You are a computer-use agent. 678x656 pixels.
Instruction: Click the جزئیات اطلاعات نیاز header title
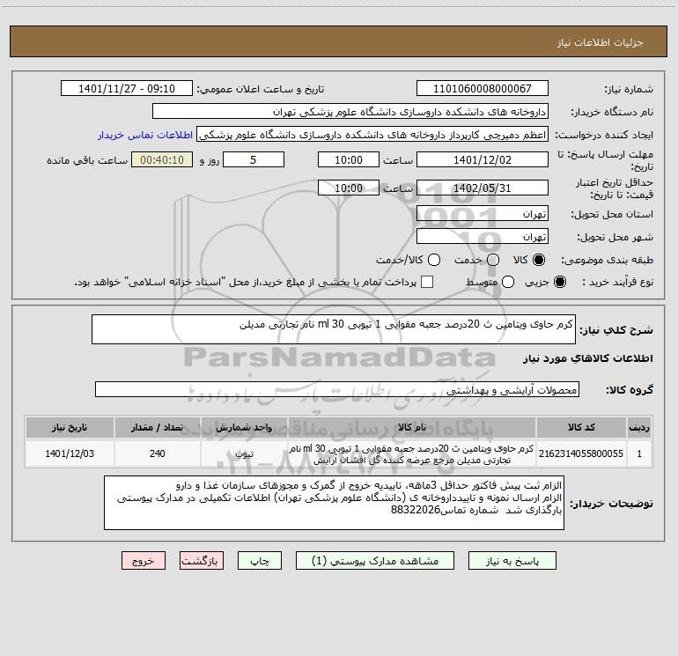(601, 42)
